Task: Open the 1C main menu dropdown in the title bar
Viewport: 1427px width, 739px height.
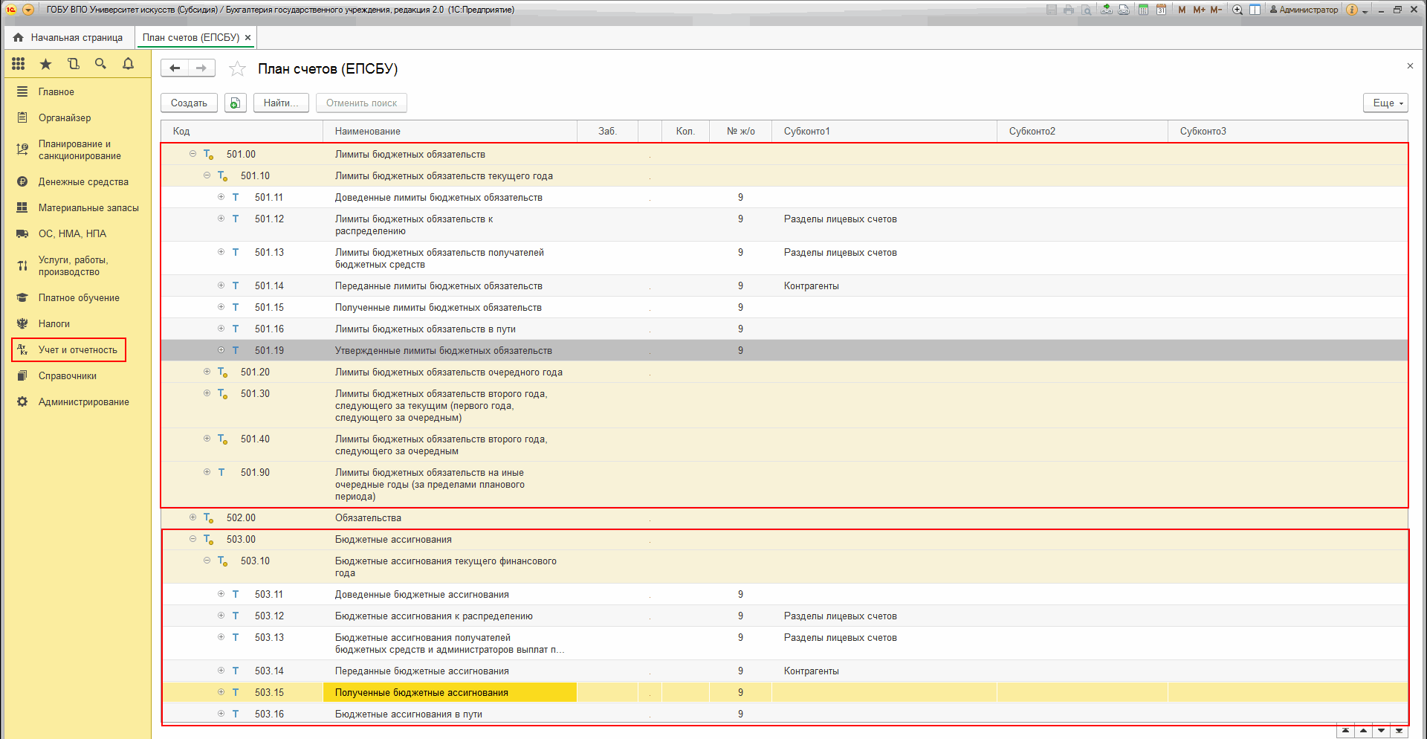Action: (x=28, y=10)
